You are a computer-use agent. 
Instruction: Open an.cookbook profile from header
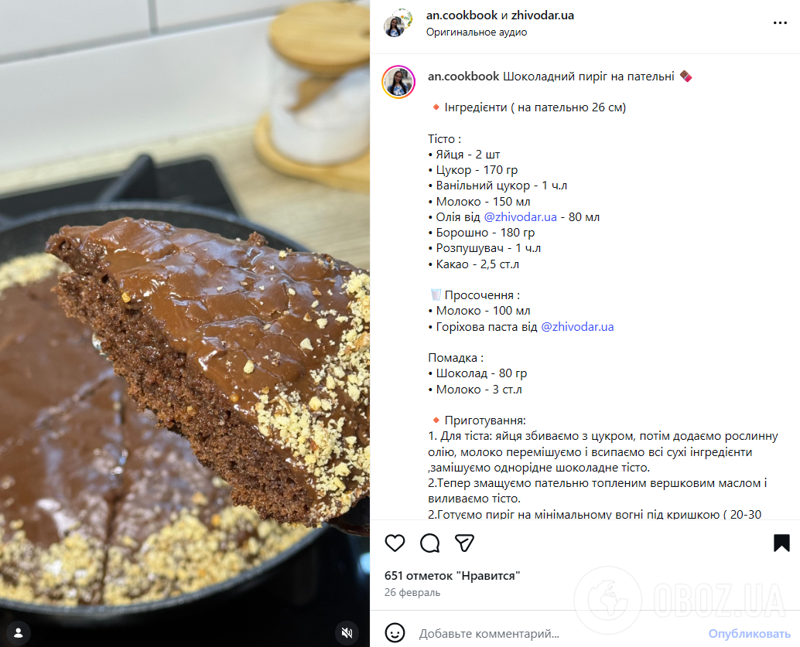461,15
